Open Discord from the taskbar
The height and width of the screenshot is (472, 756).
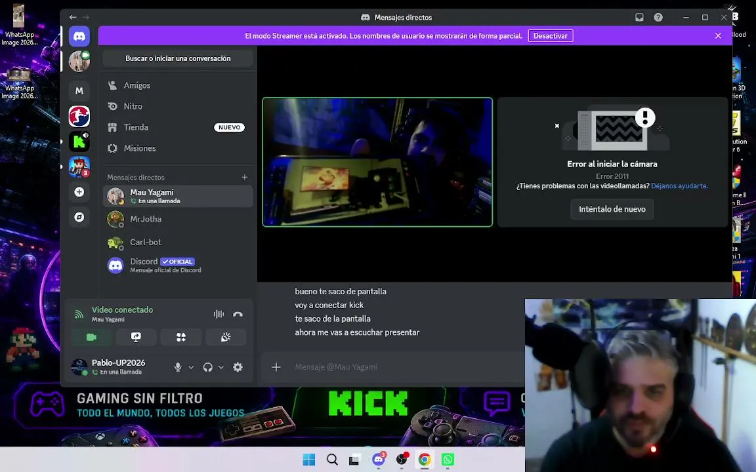click(x=379, y=460)
